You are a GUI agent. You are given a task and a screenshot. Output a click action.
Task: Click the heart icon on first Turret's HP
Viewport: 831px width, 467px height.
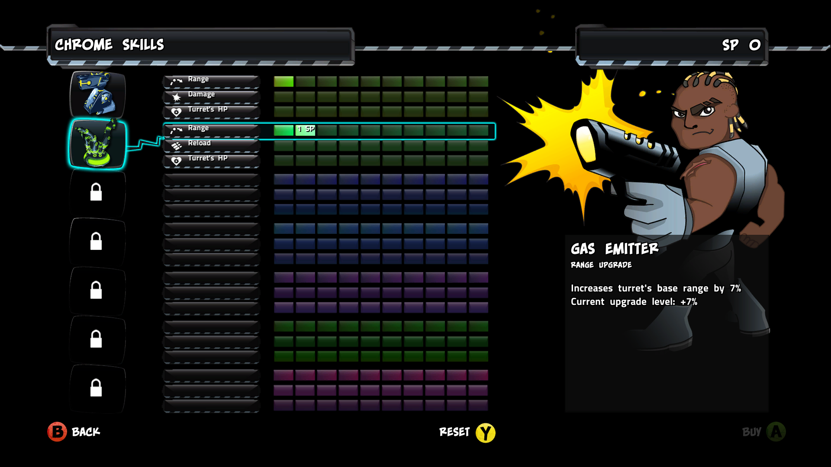pos(176,112)
